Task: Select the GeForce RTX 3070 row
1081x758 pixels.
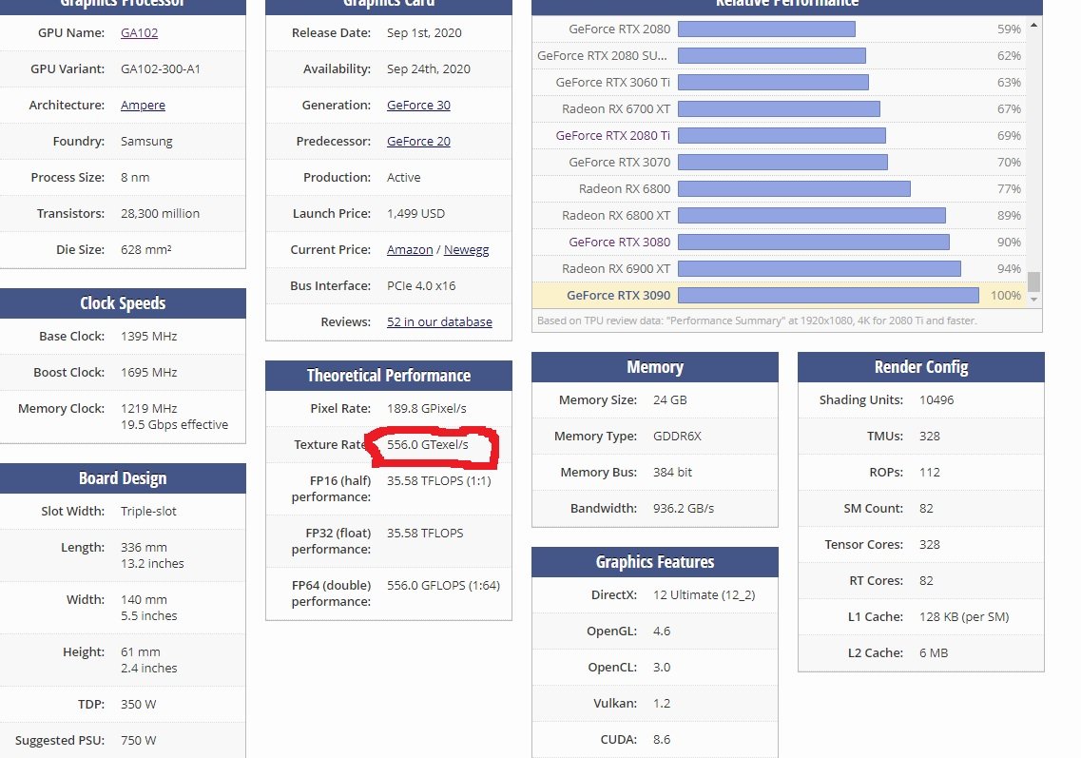Action: [779, 162]
